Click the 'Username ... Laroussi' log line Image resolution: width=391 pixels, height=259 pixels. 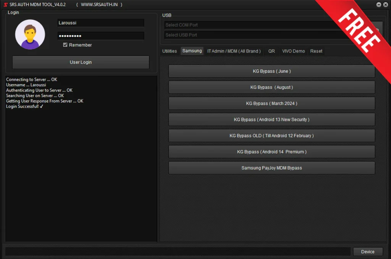click(26, 85)
